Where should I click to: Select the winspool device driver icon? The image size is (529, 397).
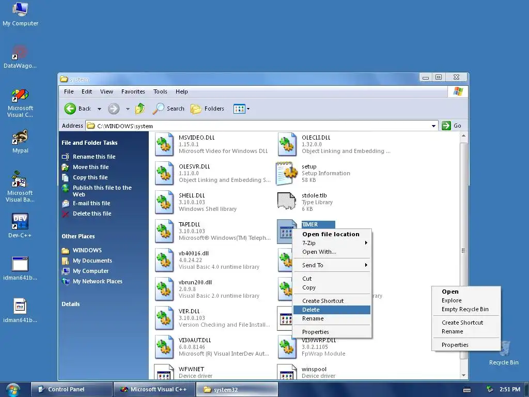click(x=287, y=372)
